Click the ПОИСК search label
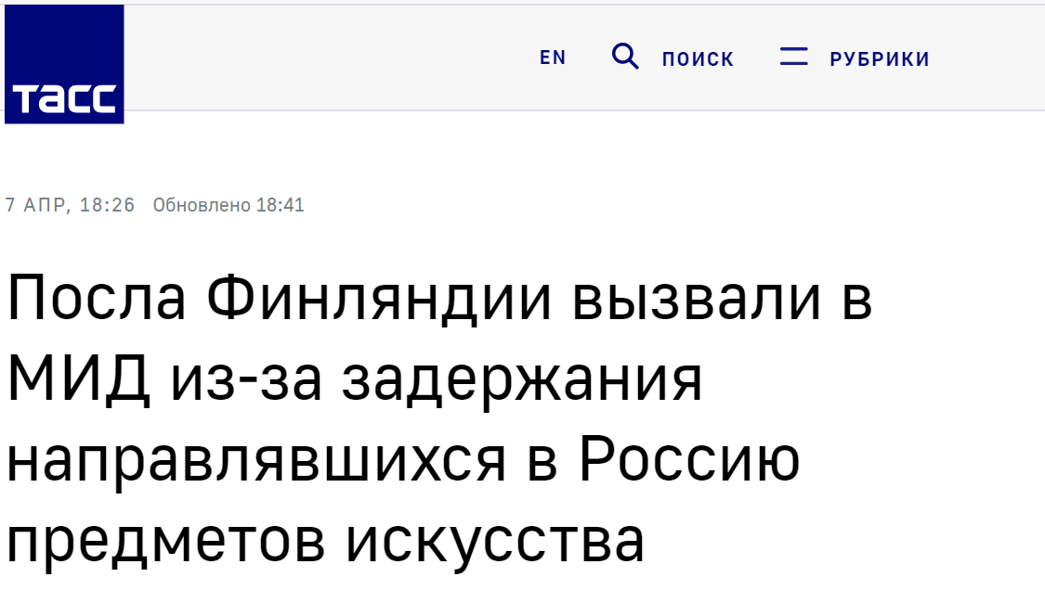The image size is (1045, 590). [x=698, y=59]
